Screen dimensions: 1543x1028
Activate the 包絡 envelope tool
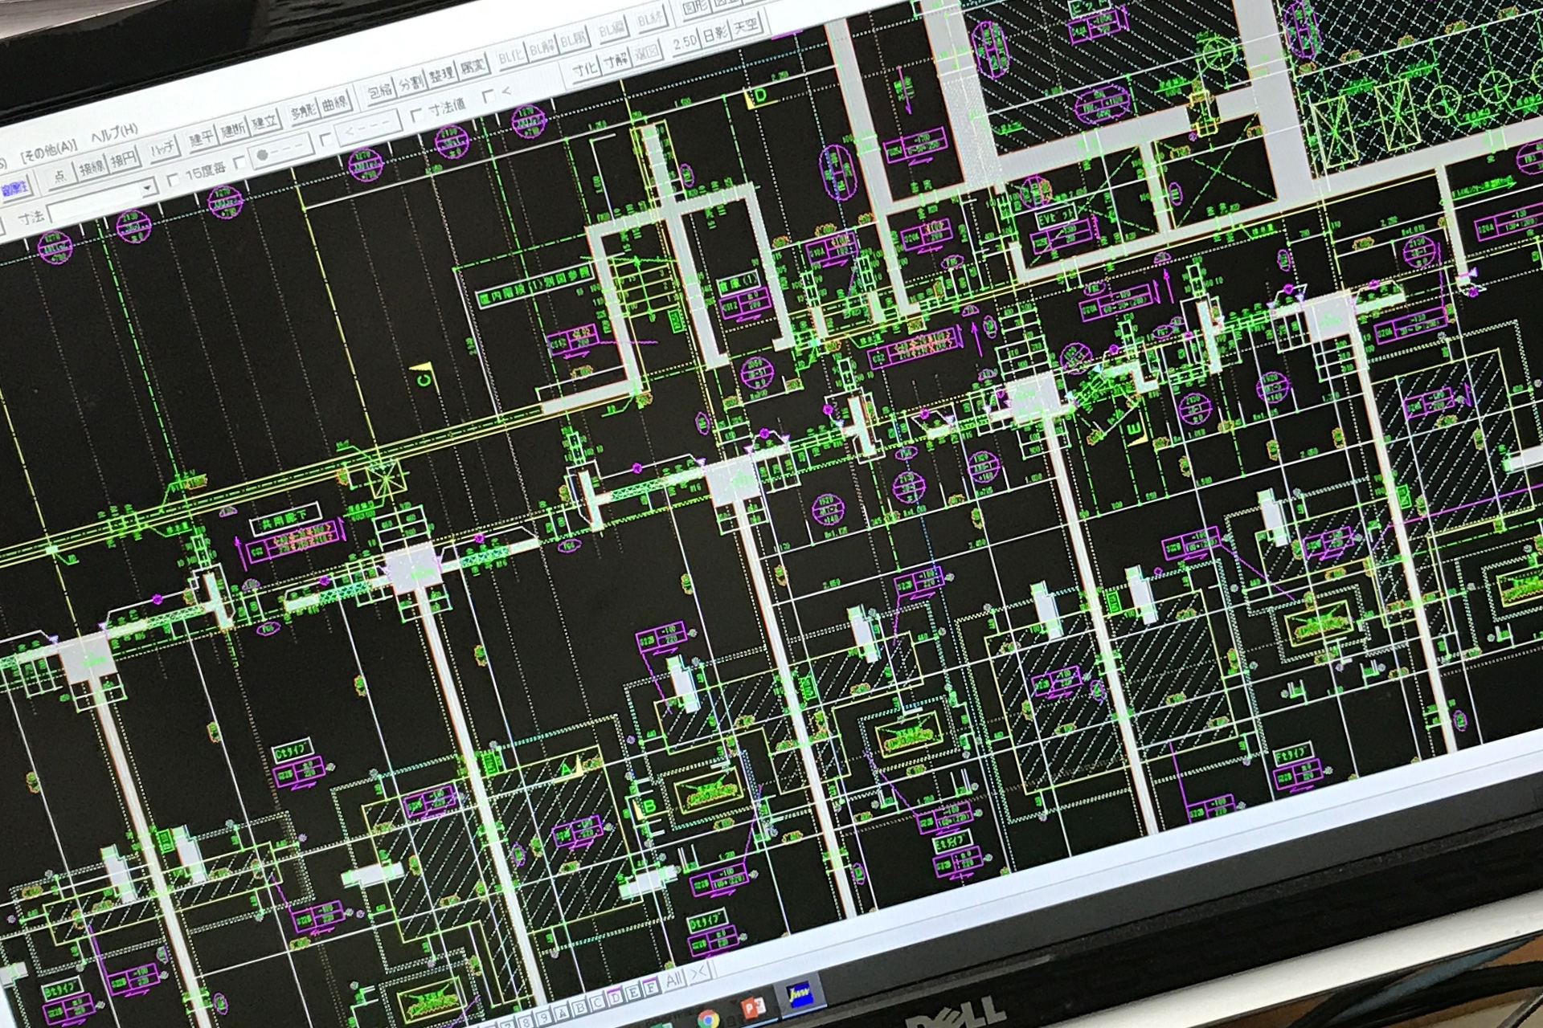[x=379, y=92]
